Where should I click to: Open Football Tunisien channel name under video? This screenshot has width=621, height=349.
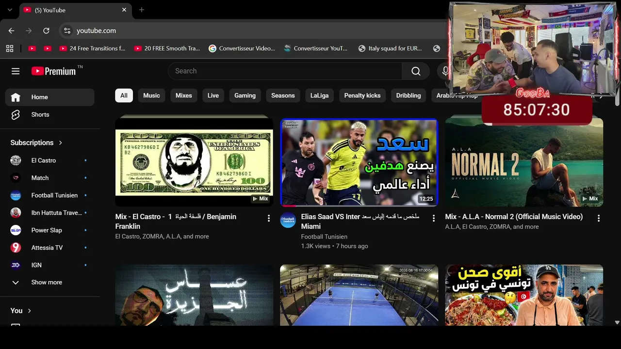[x=324, y=237]
